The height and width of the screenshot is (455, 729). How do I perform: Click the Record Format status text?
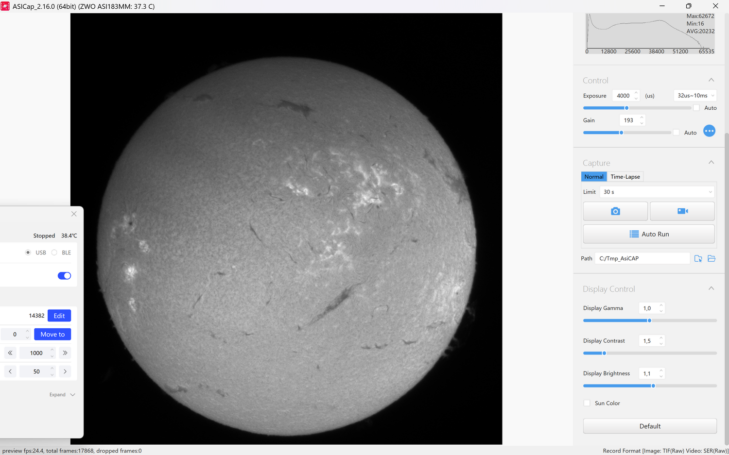tap(665, 451)
